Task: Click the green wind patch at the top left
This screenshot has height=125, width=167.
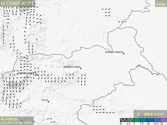Action: tap(24, 7)
